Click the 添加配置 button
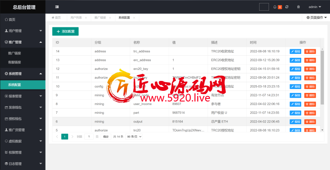Viewport: 330px width, 170px height. [x=65, y=31]
